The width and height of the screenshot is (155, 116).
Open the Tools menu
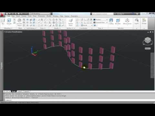pyautogui.click(x=30, y=16)
